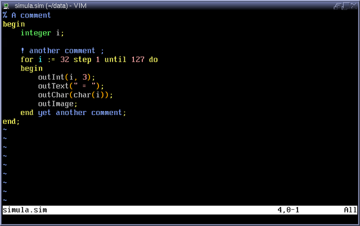
Task: Click the empty command line below the status line
Action: click(180, 219)
